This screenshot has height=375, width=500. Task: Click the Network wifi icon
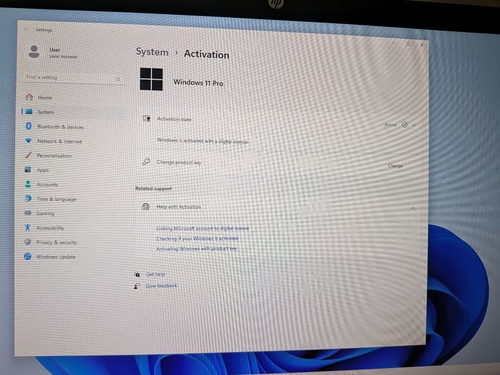pos(29,141)
